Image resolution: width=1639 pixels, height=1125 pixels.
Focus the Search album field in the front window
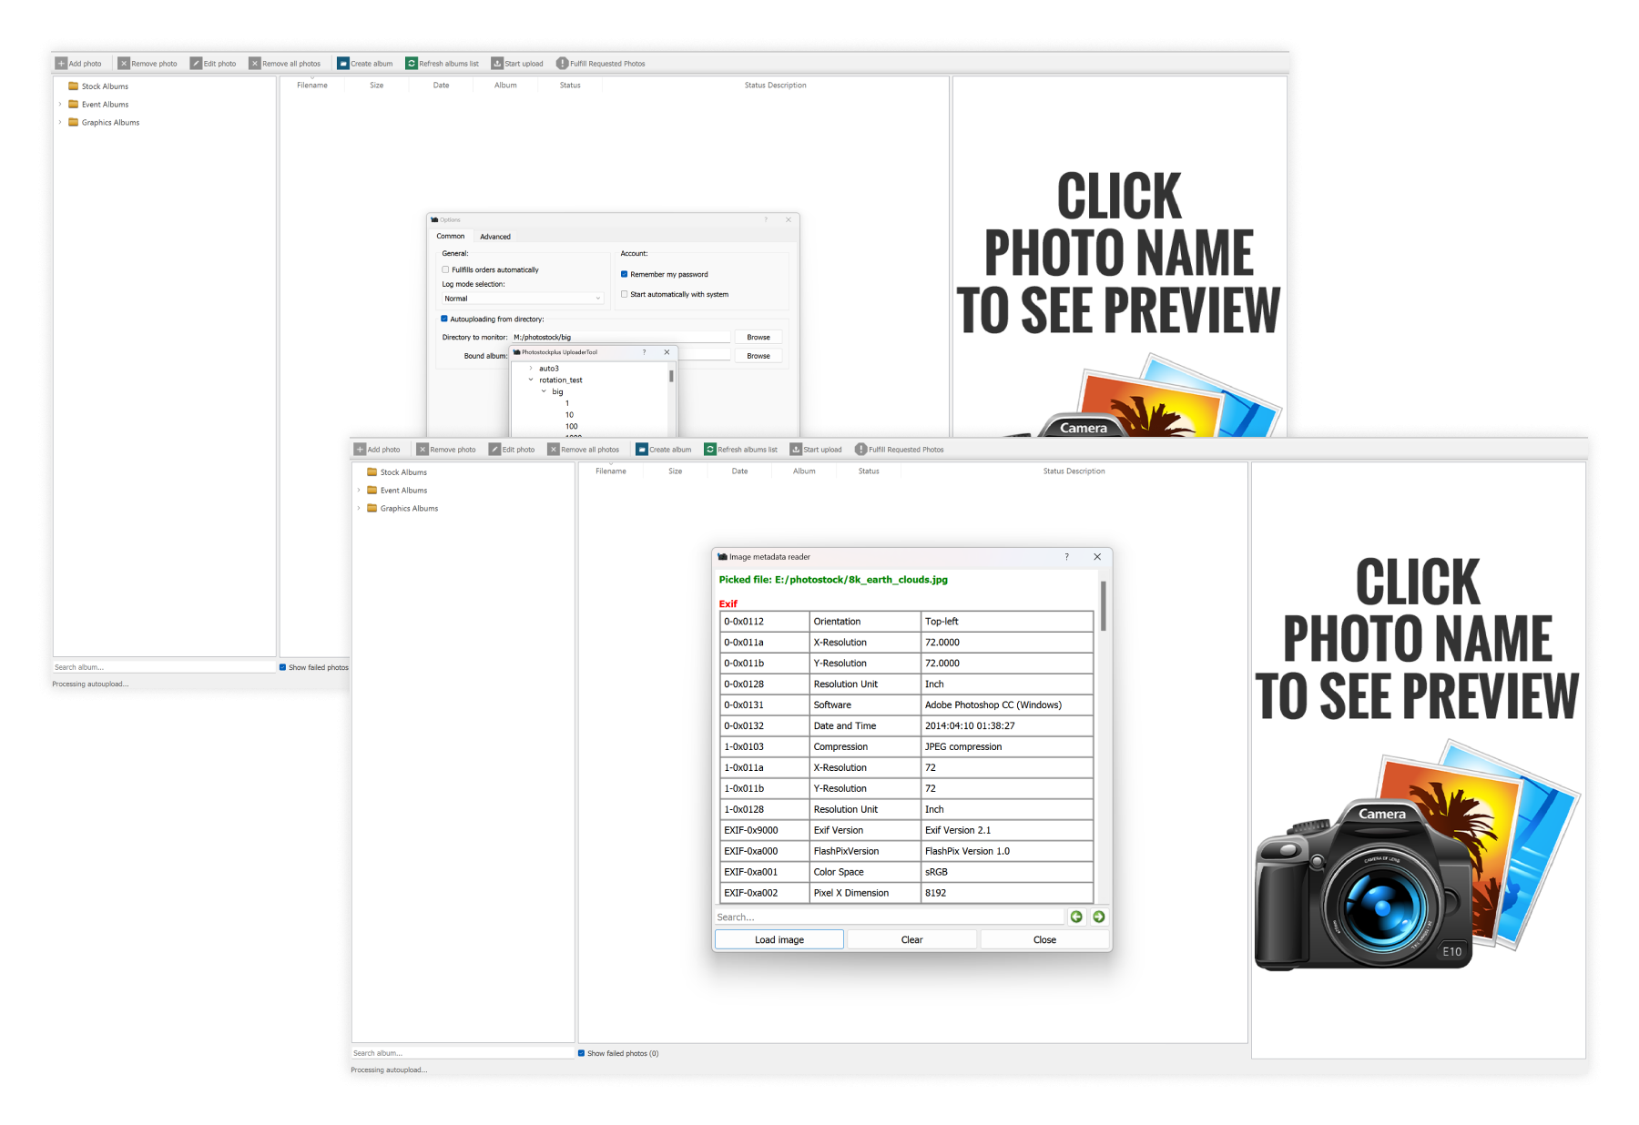[463, 1053]
